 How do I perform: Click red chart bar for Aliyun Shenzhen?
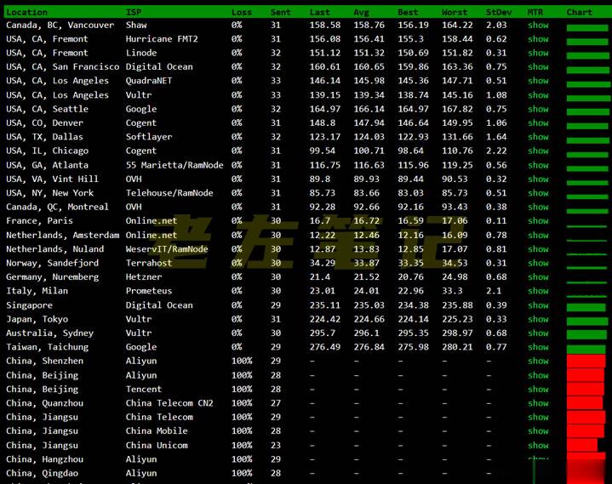point(586,362)
